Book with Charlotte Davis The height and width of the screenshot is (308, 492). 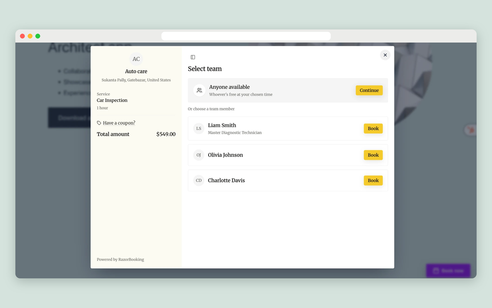(x=373, y=181)
